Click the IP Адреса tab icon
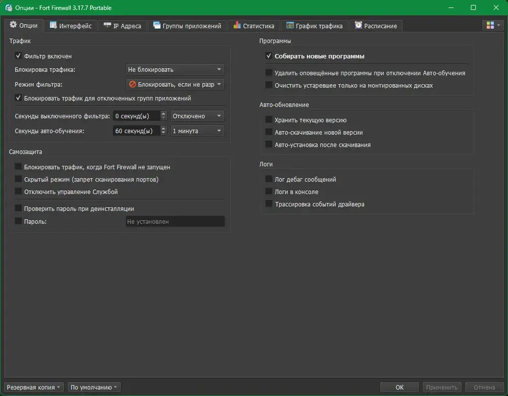Image resolution: width=508 pixels, height=396 pixels. (x=107, y=25)
